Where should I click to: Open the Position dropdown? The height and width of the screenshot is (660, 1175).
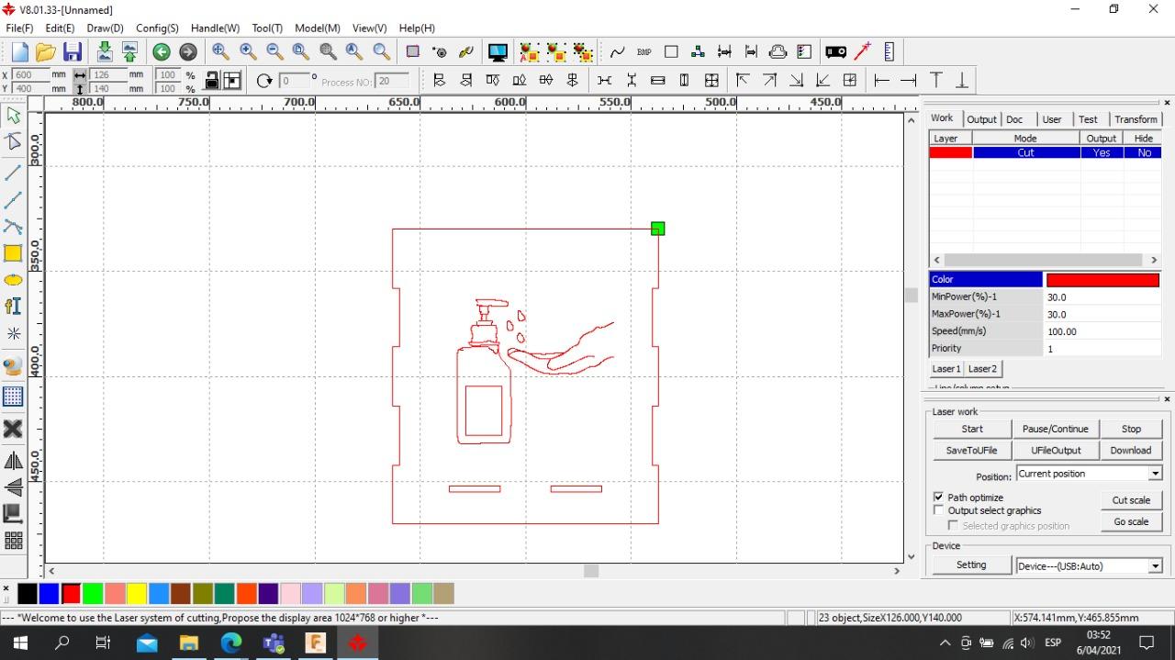pos(1155,474)
